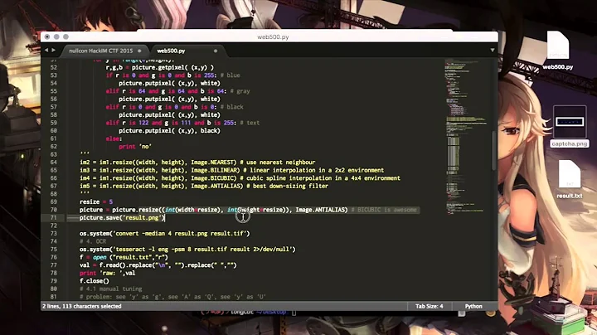Close the nullcon HackIM CTF 2015 tab dot

click(x=139, y=51)
